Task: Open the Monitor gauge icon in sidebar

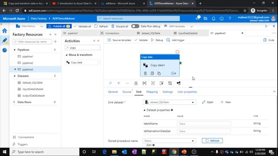Action: (5, 50)
